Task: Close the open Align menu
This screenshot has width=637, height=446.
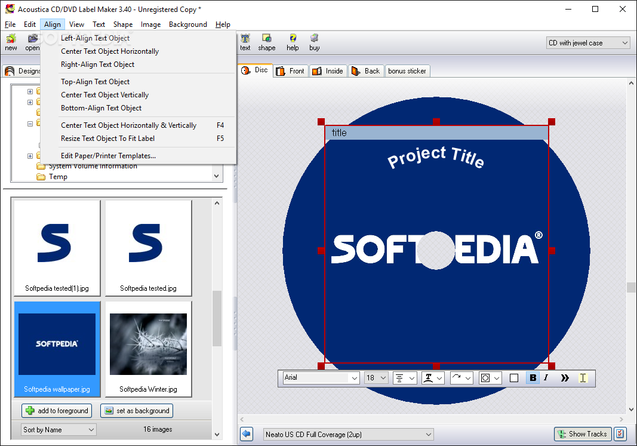Action: coord(53,24)
